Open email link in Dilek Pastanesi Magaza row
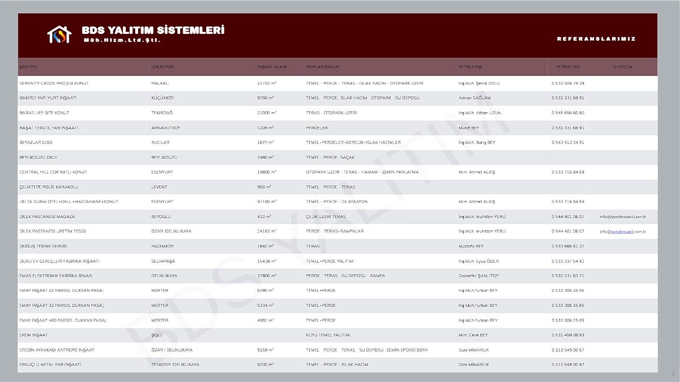Image resolution: width=680 pixels, height=382 pixels. [x=623, y=217]
